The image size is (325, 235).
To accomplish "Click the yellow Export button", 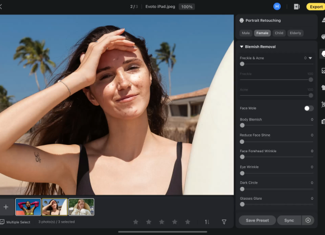I will tap(316, 7).
